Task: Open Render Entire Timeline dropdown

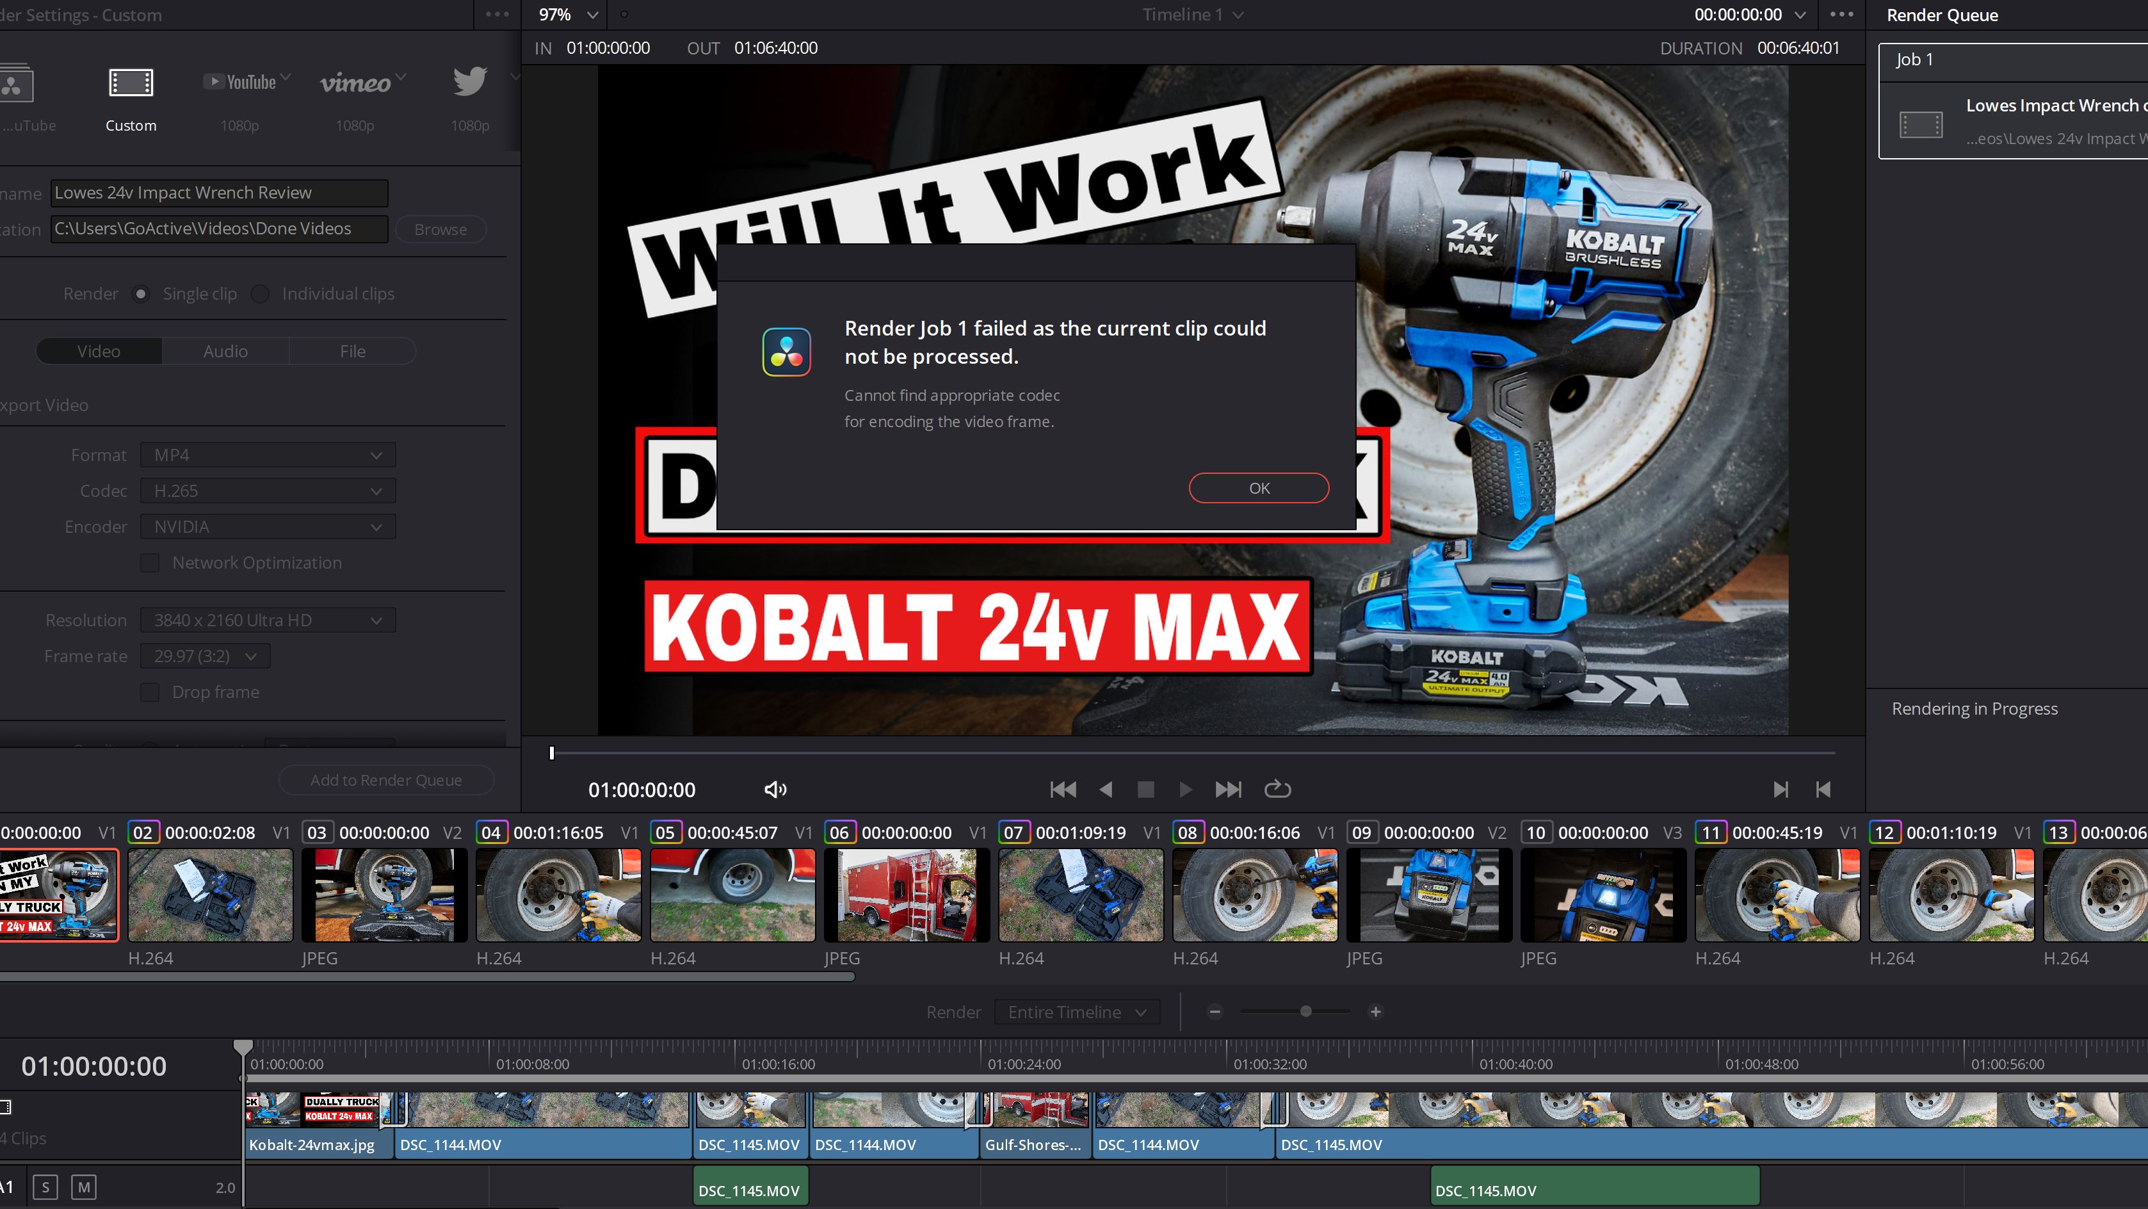Action: coord(1076,1012)
